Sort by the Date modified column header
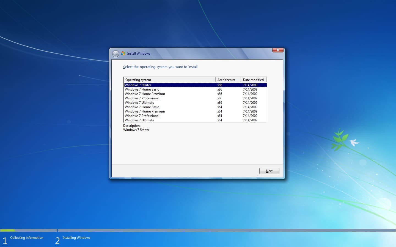396x247 pixels. pos(253,80)
